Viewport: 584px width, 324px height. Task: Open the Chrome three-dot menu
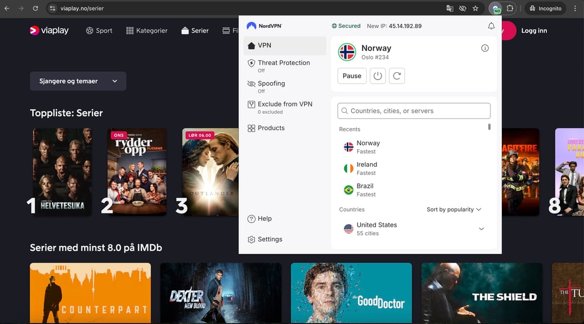(x=575, y=8)
